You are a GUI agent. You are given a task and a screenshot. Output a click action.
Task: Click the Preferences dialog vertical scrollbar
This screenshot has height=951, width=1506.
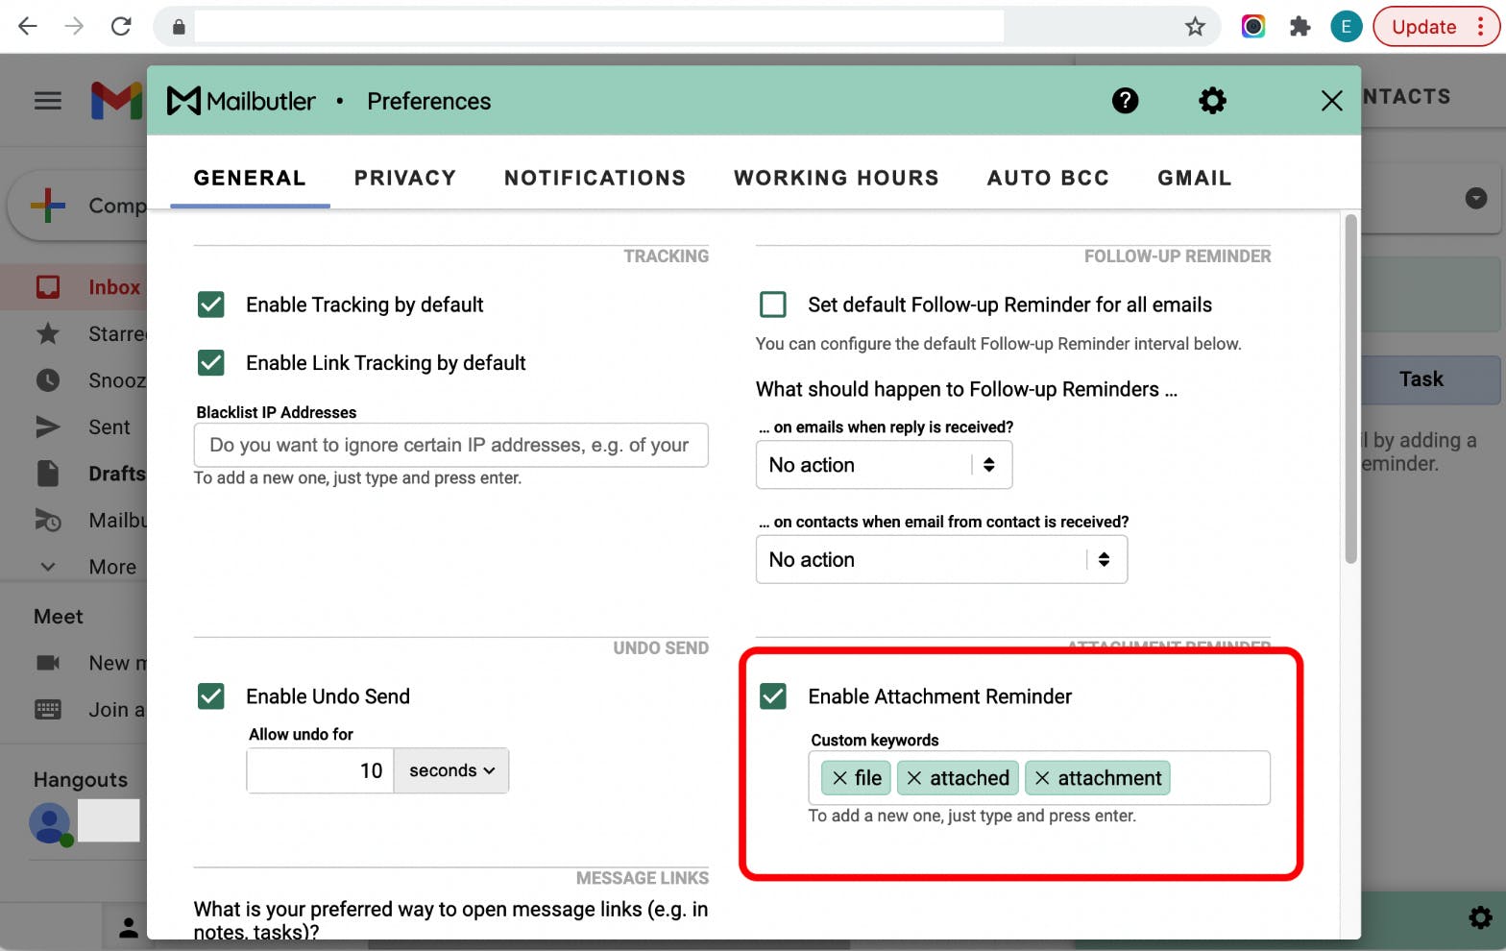click(1350, 389)
